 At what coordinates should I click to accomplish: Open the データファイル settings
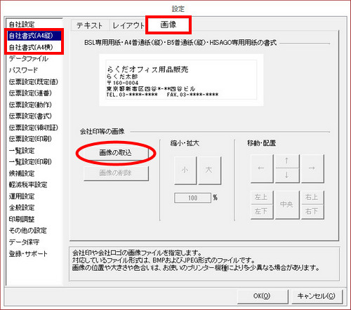coord(29,59)
